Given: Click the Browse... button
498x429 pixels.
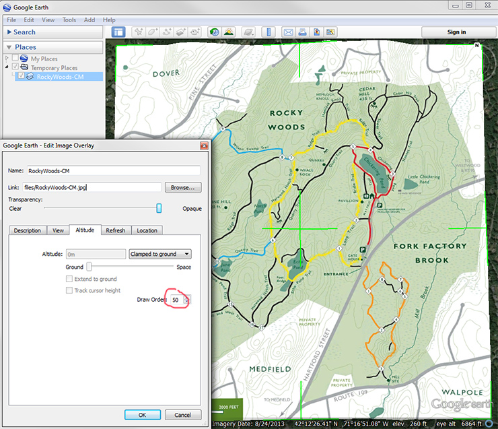Looking at the screenshot, I should [x=183, y=187].
